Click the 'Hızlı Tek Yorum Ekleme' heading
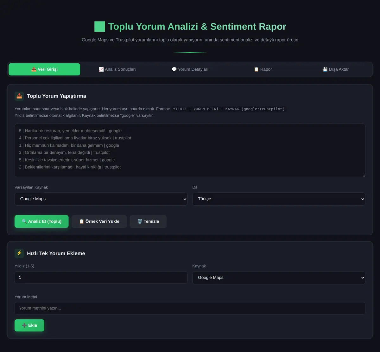Viewport: 380px width, 352px height. tap(56, 253)
